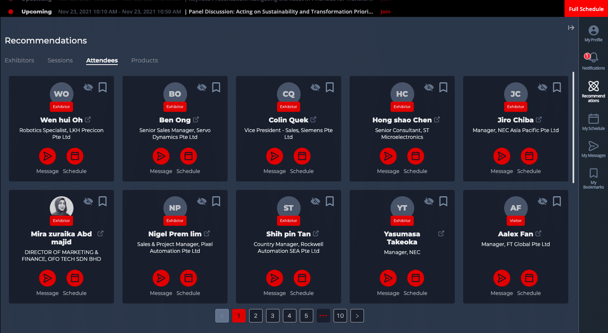Open the Full Schedule
608x333 pixels.
(586, 8)
